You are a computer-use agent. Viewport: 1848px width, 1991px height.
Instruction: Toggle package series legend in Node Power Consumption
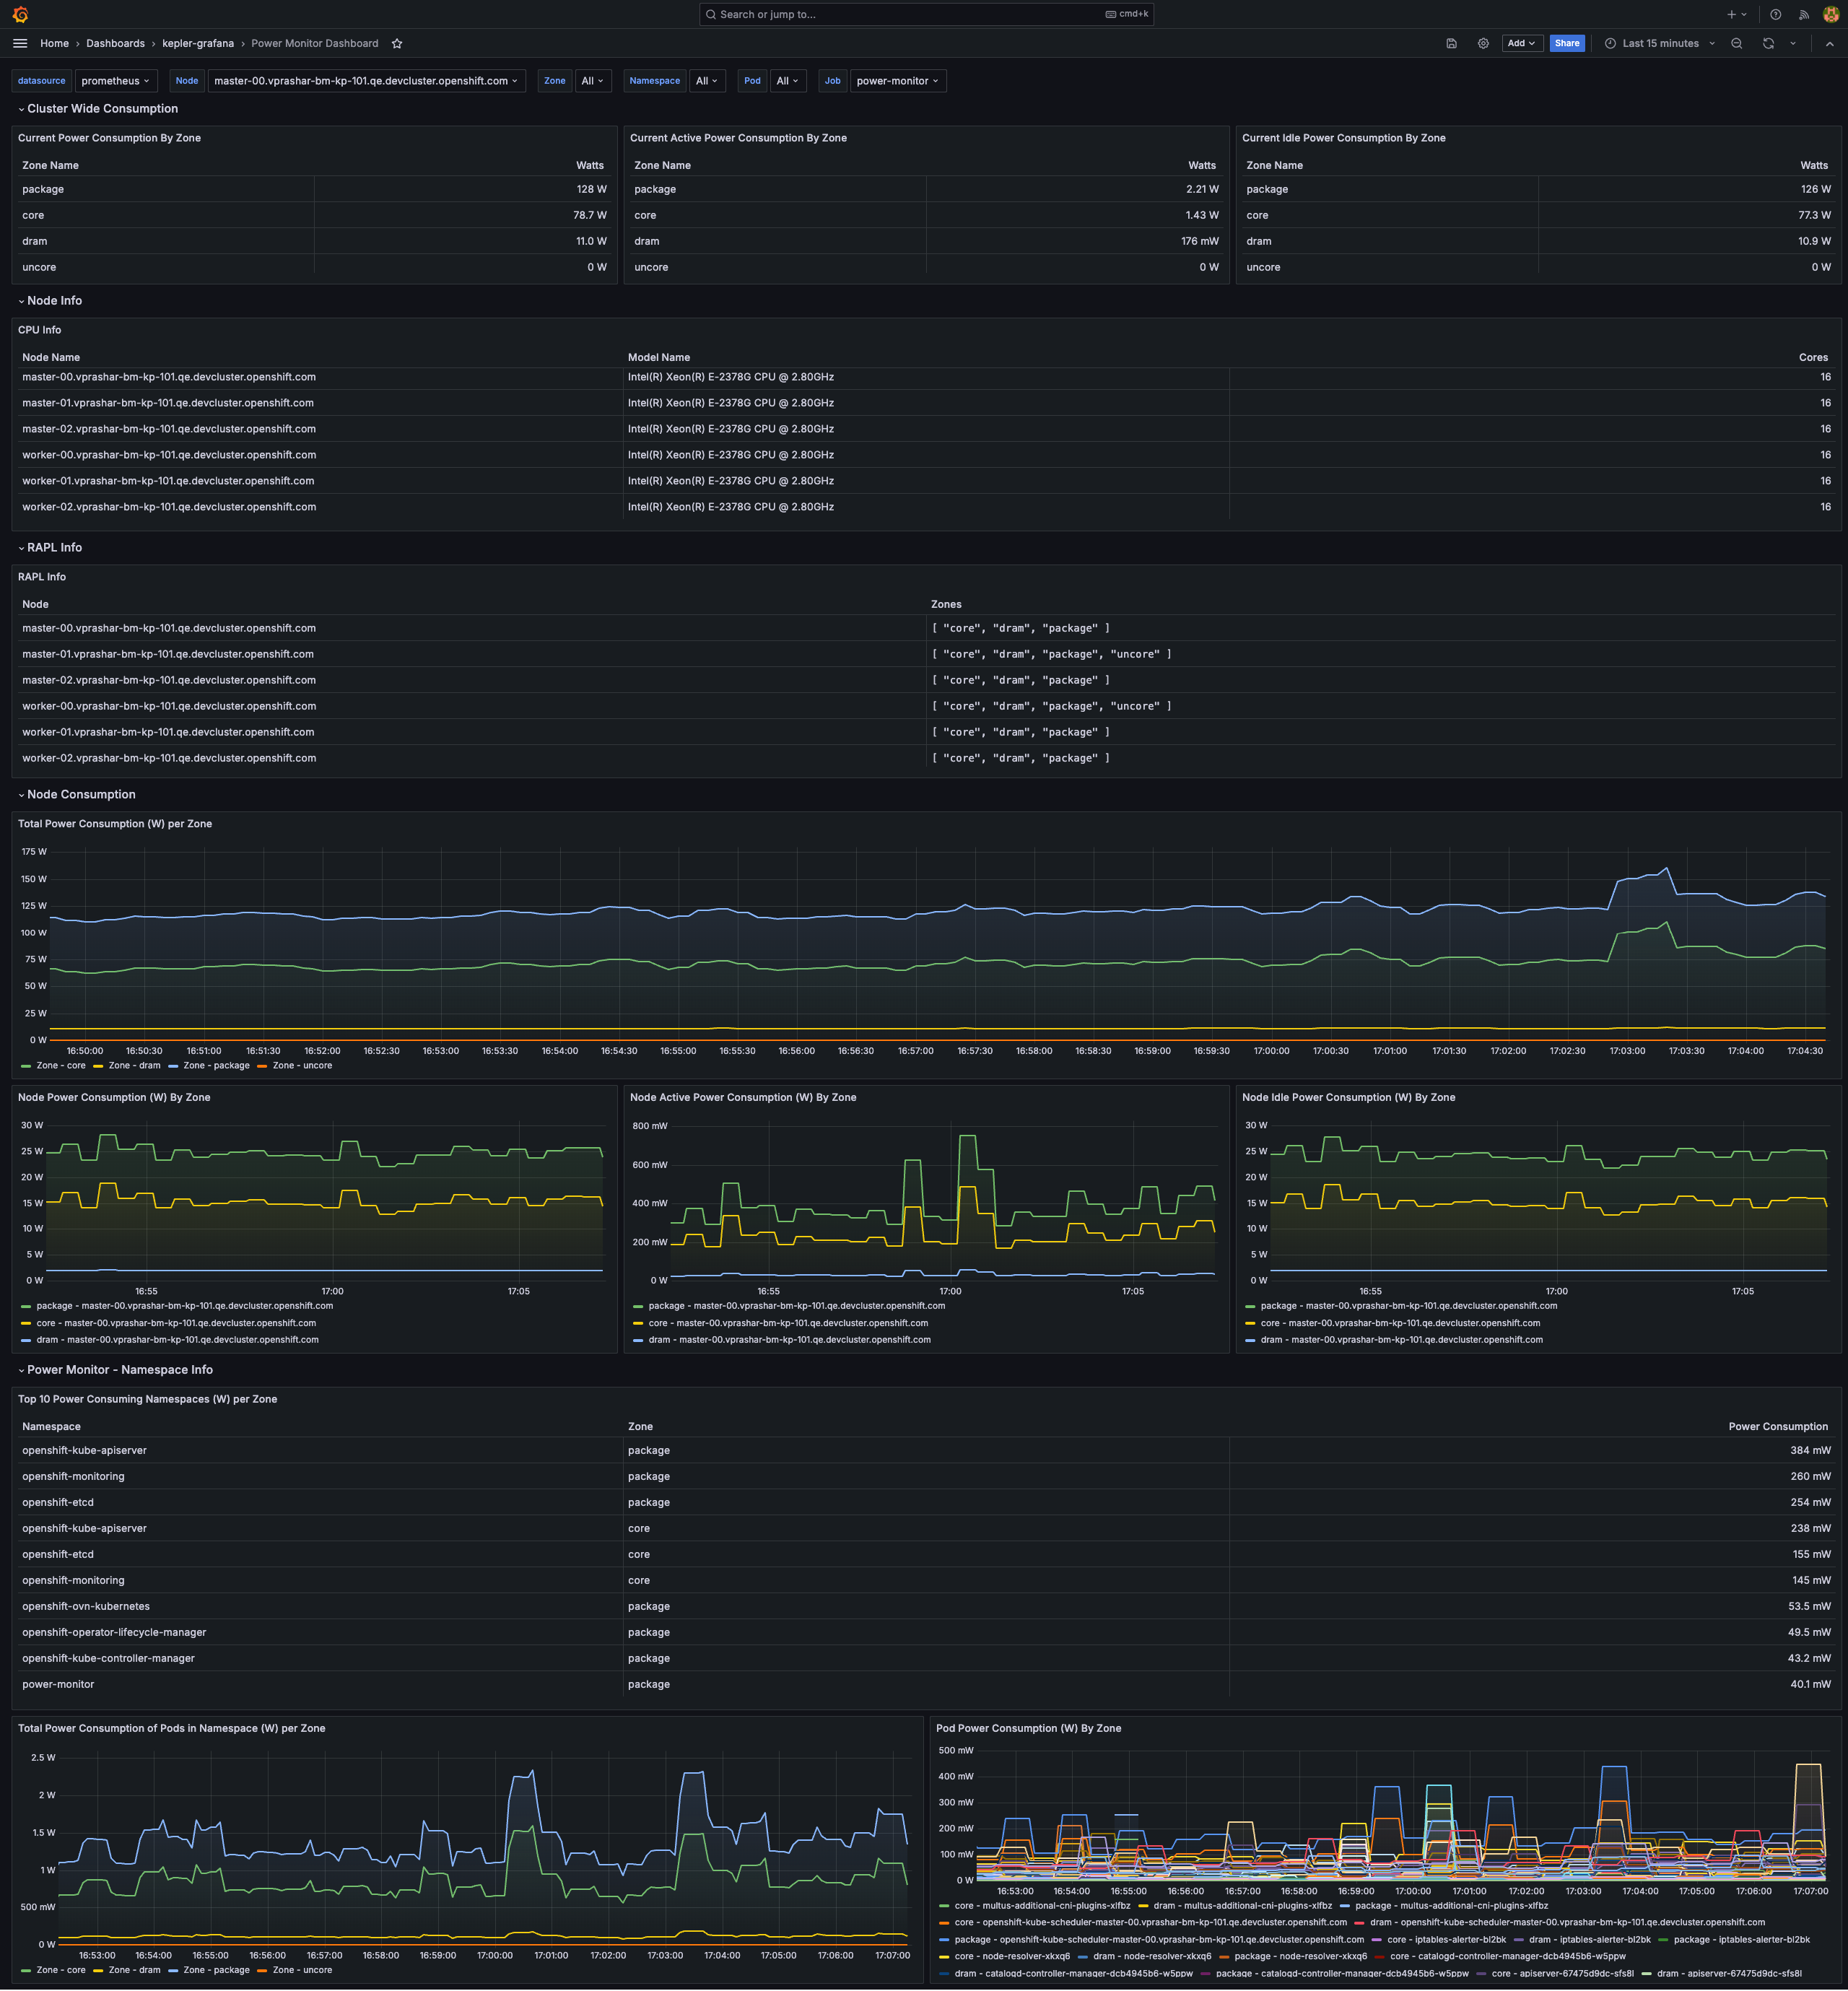[185, 1306]
